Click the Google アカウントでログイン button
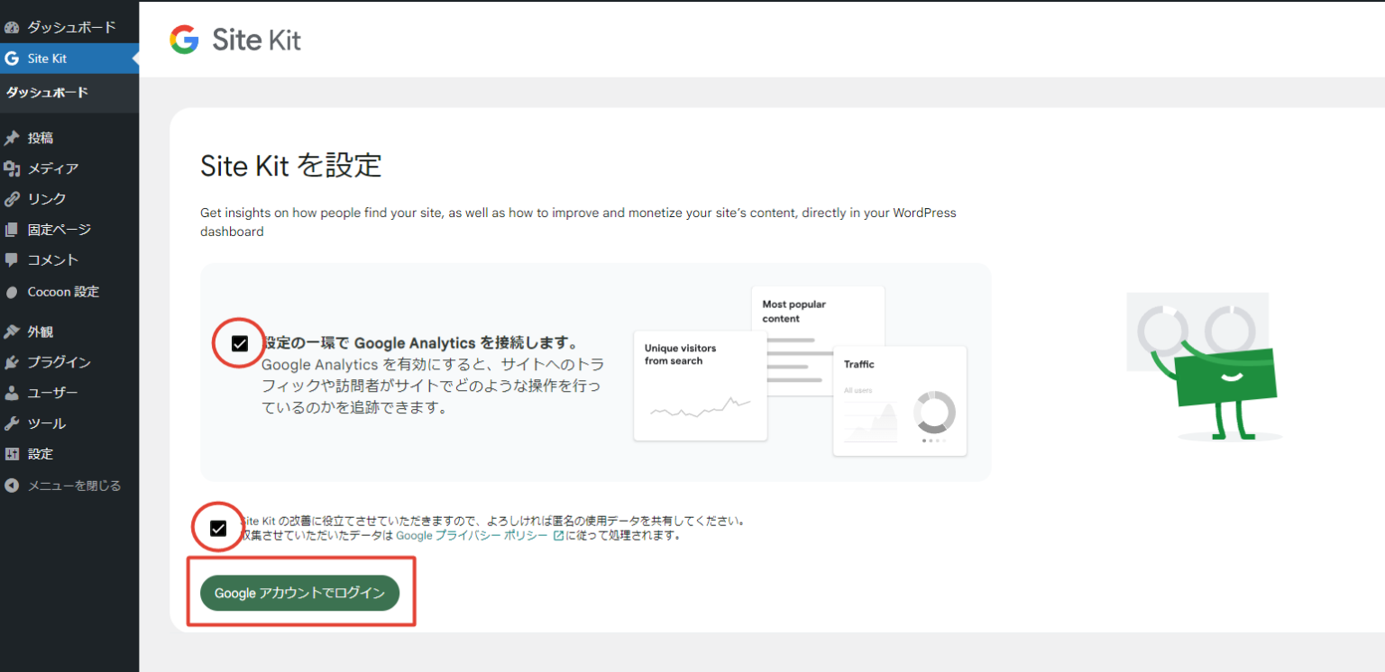This screenshot has width=1385, height=672. 299,593
